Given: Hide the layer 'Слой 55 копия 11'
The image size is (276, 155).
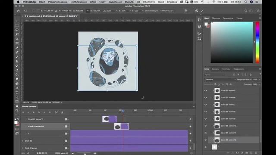Looking at the screenshot, I should (205, 133).
